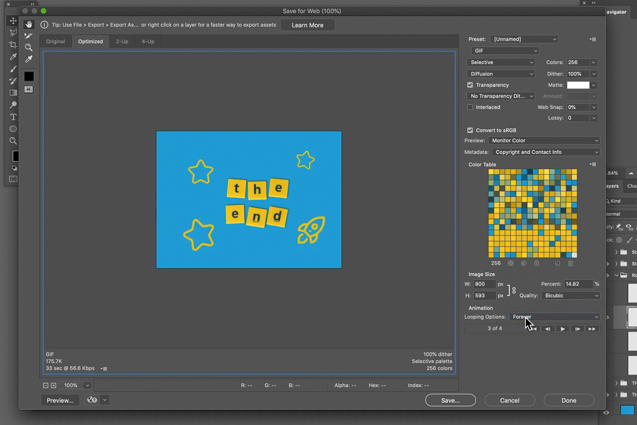
Task: Switch to the Original preview tab
Action: point(55,41)
